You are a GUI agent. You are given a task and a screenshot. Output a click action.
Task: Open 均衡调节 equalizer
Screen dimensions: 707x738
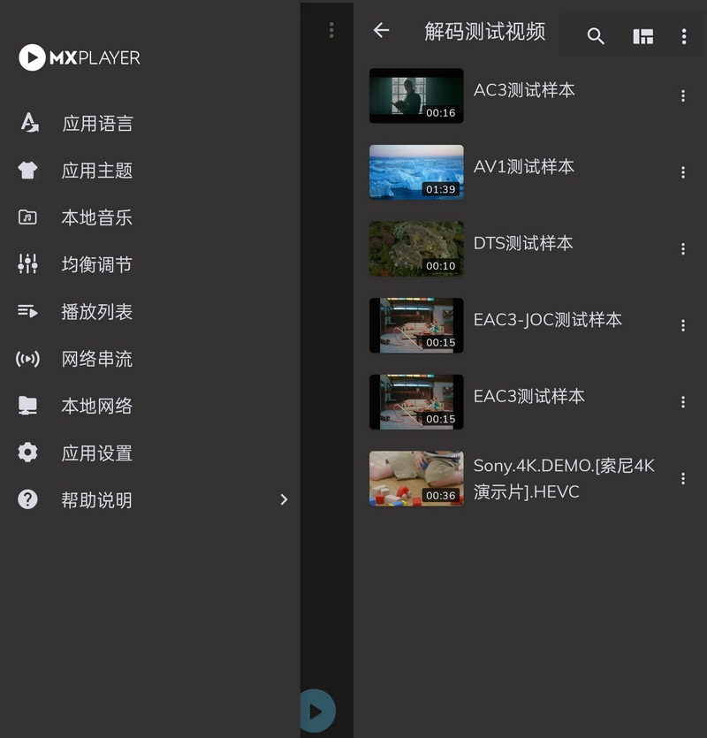(x=97, y=264)
